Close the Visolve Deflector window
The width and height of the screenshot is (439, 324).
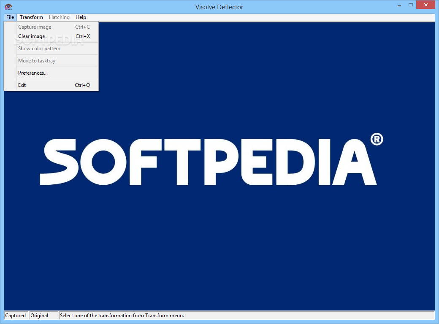click(x=425, y=5)
